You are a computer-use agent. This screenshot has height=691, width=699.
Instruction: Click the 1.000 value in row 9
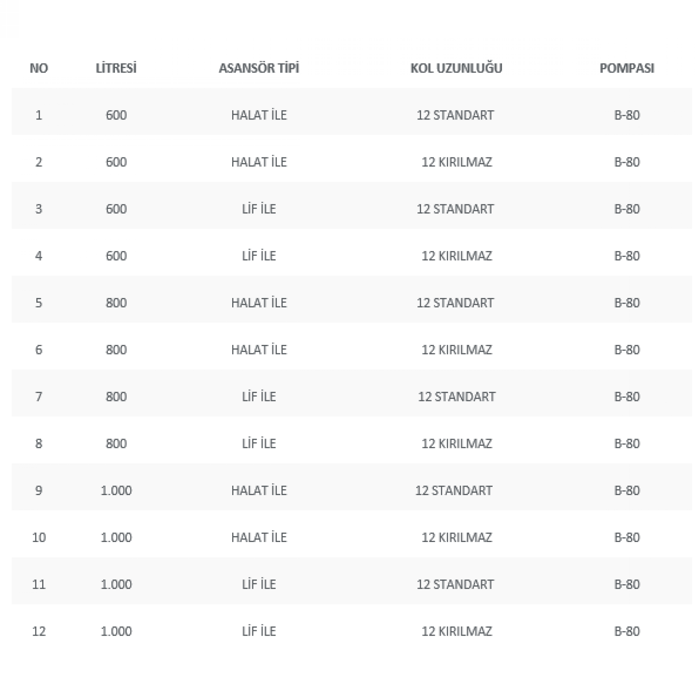tap(116, 490)
